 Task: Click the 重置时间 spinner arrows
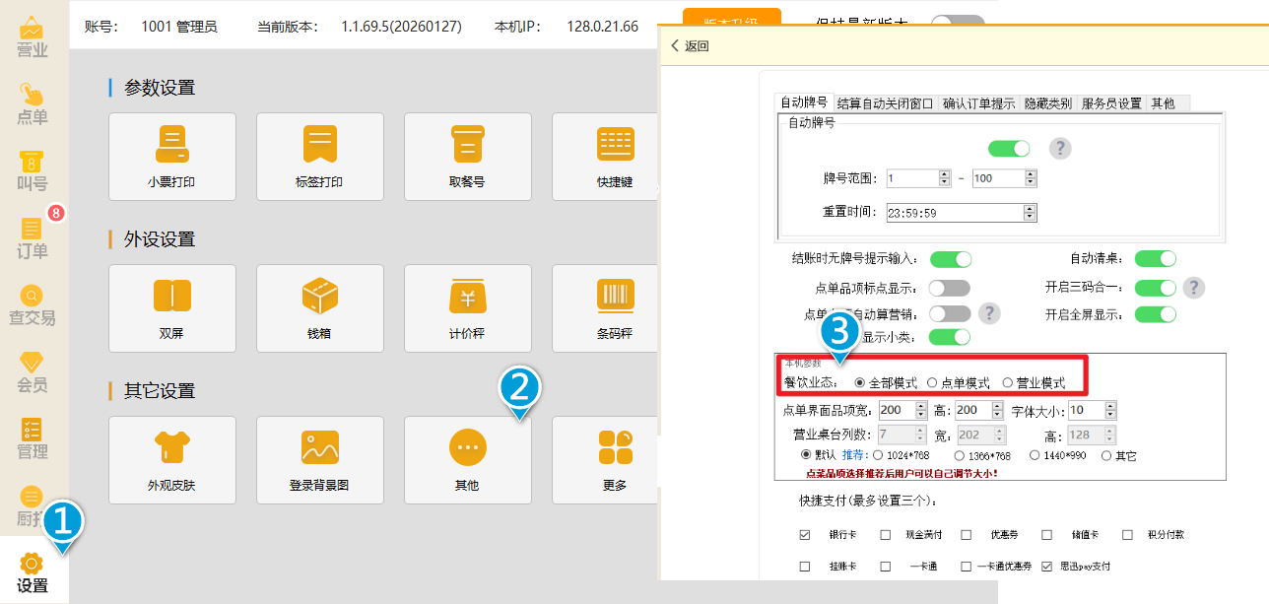[1030, 212]
